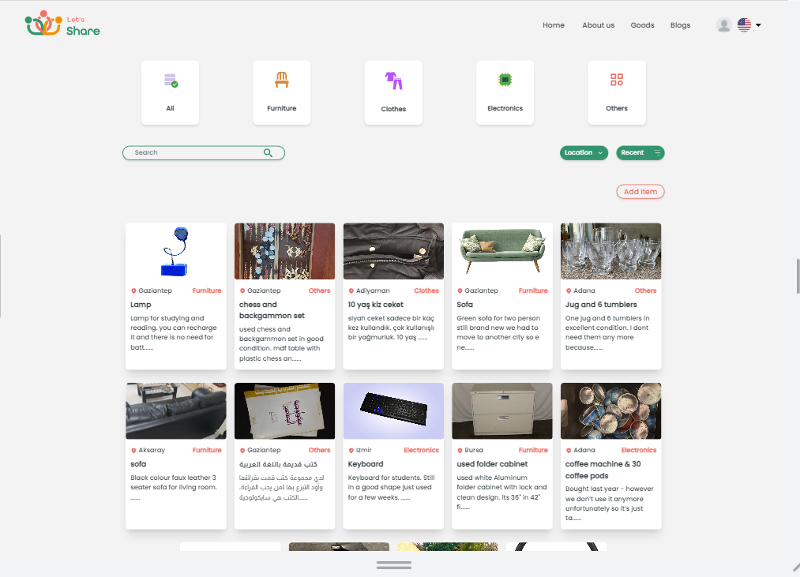Screen dimensions: 800x577
Task: Click into the Search input field
Action: 193,153
